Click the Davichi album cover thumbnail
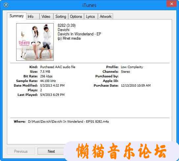This screenshot has width=179, height=161. (35, 42)
